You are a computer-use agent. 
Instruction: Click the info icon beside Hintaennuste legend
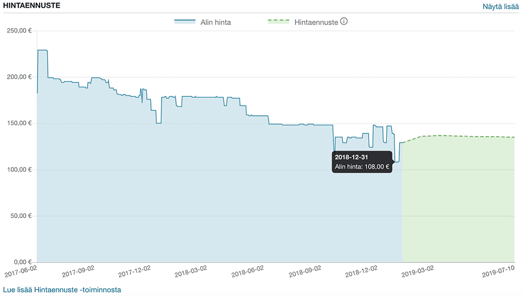tap(344, 22)
